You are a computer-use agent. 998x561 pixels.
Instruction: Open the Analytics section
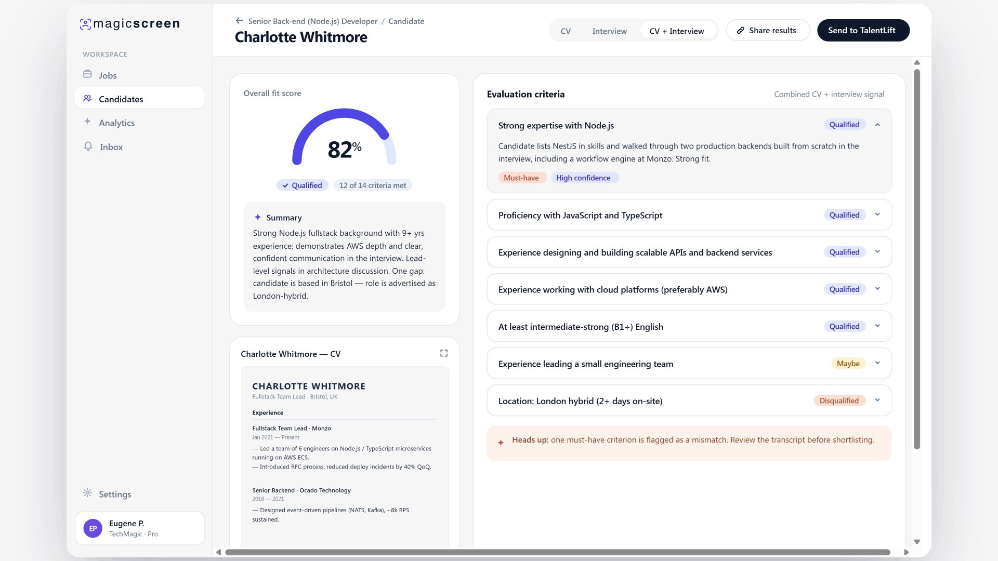pyautogui.click(x=139, y=123)
